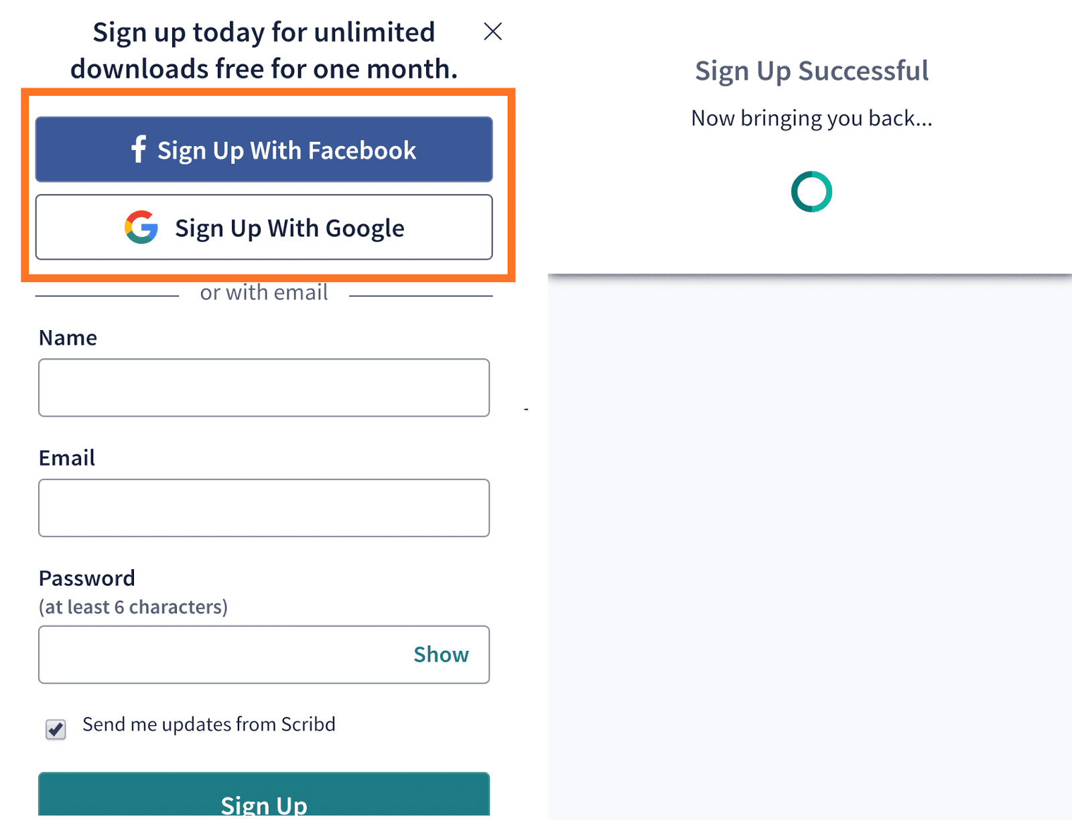Uncheck Send me updates checkbox

point(56,729)
